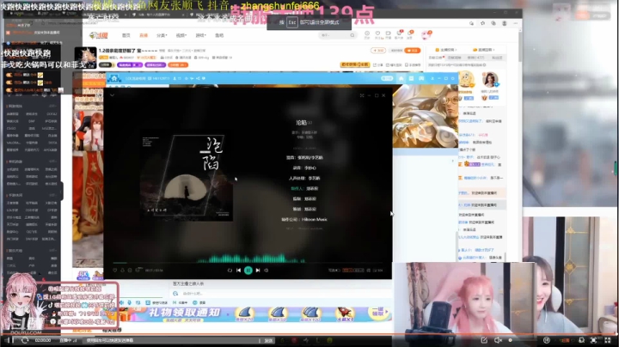
Task: Expand the 主播投稿 dropdown
Action: click(x=445, y=50)
